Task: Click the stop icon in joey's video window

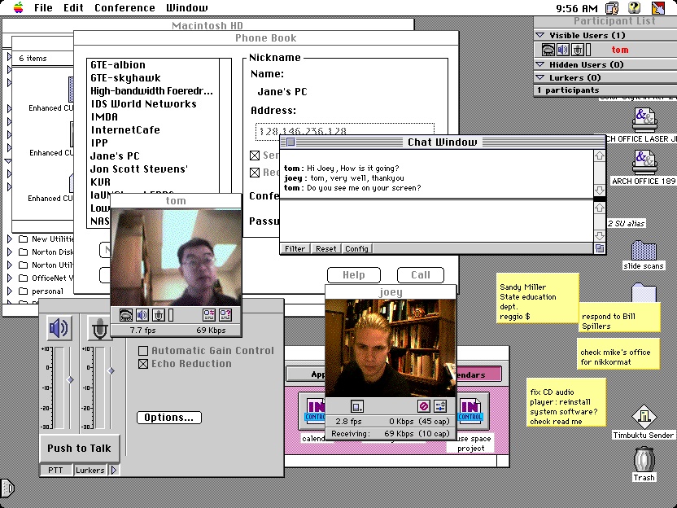Action: (423, 405)
